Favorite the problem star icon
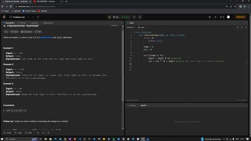Image resolution: width=251 pixels, height=141 pixels. 38,133
